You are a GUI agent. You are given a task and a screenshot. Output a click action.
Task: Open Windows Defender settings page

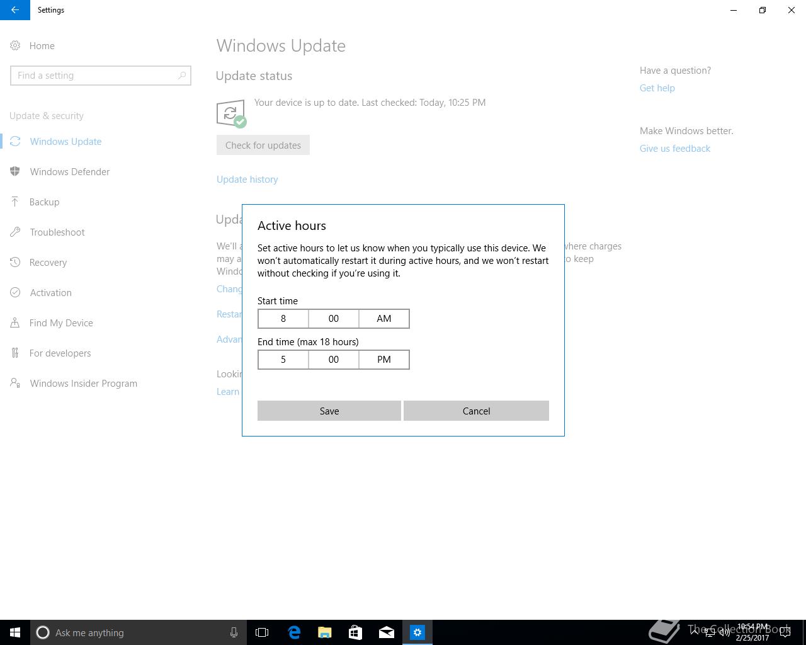[x=70, y=171]
